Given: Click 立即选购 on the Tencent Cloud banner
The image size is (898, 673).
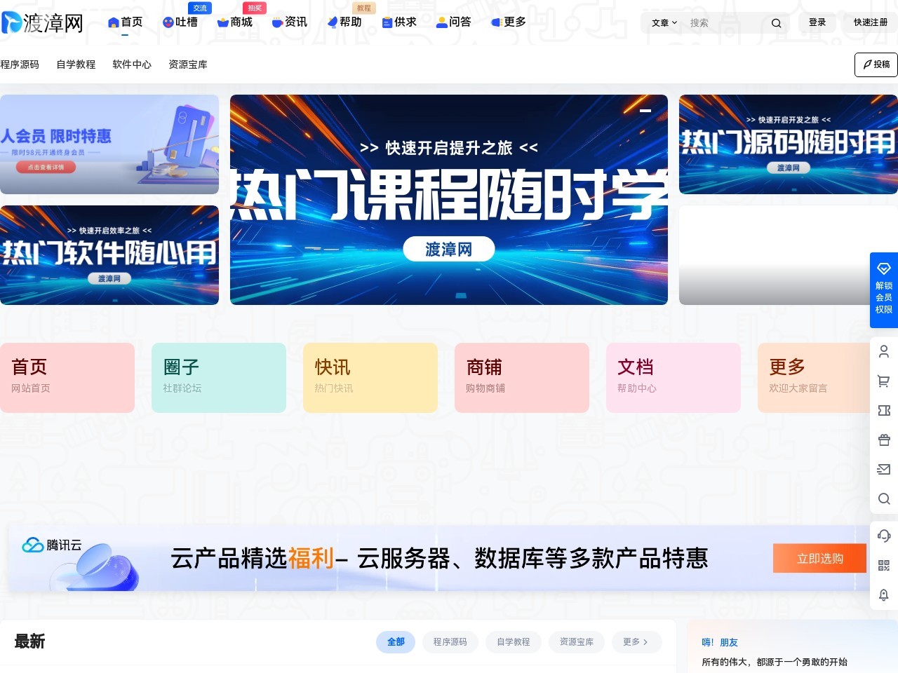Looking at the screenshot, I should click(819, 558).
